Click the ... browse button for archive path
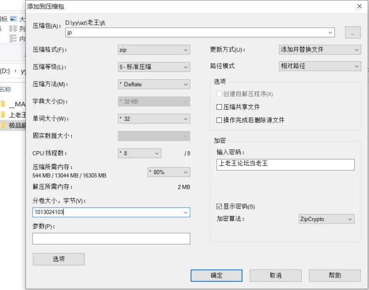The image size is (369, 290). click(353, 32)
